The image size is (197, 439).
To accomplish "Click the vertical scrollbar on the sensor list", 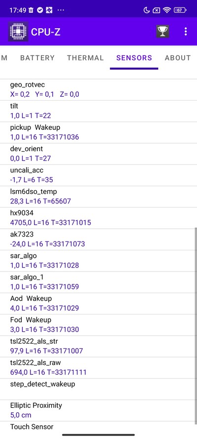I will point(196,325).
